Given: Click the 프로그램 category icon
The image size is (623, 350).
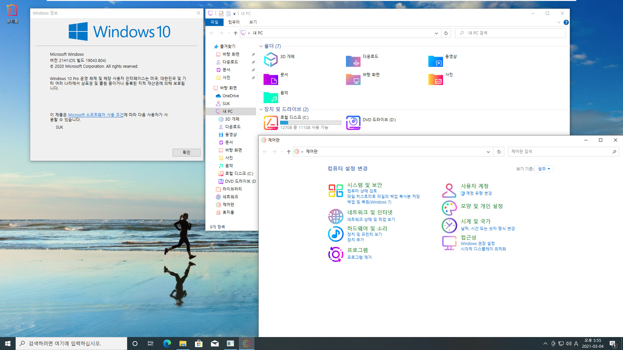Looking at the screenshot, I should 336,254.
